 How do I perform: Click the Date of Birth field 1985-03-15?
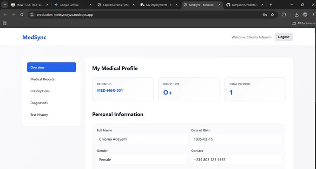tap(236, 139)
